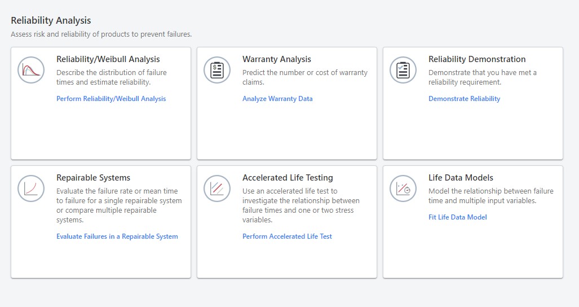Pick the Repairable Systems card title
The image size is (579, 307).
click(93, 178)
